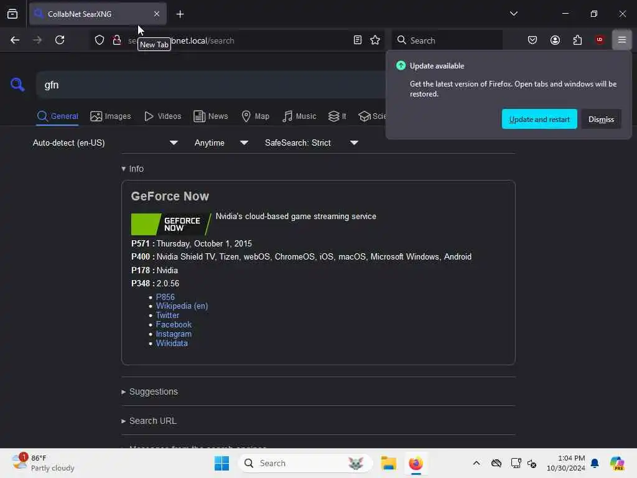
Task: Open the Auto-detect (en-US) language dropdown
Action: [106, 143]
